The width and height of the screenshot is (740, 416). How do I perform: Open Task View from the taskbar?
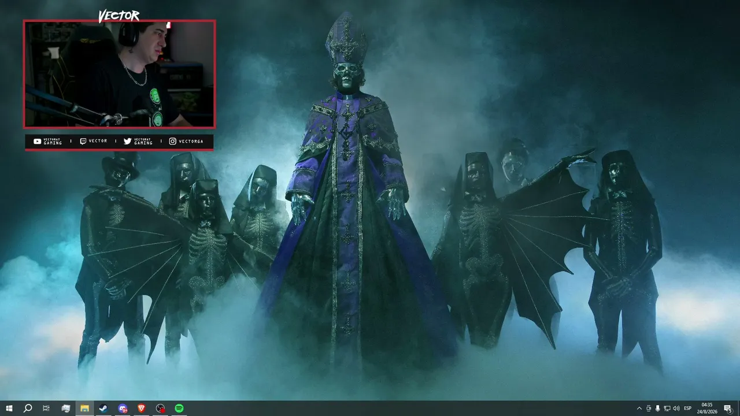click(46, 408)
